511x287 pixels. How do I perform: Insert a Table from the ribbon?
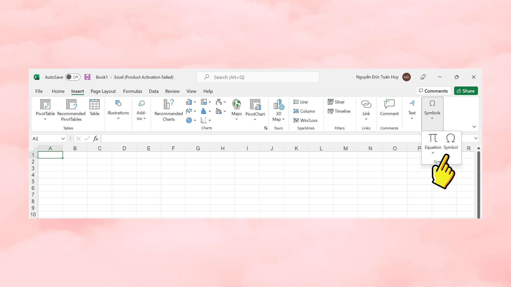tap(94, 107)
